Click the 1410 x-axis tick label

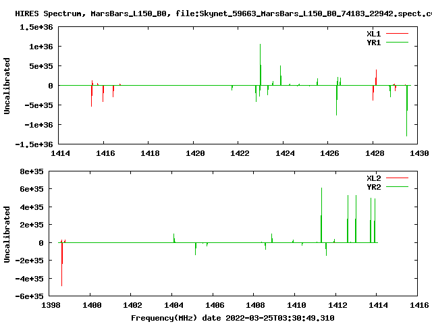pos(296,305)
